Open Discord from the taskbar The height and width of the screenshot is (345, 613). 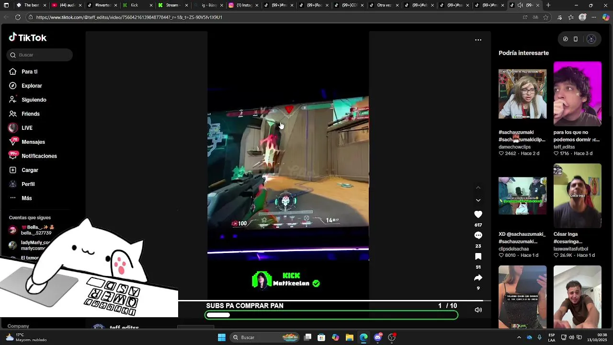[x=378, y=337]
